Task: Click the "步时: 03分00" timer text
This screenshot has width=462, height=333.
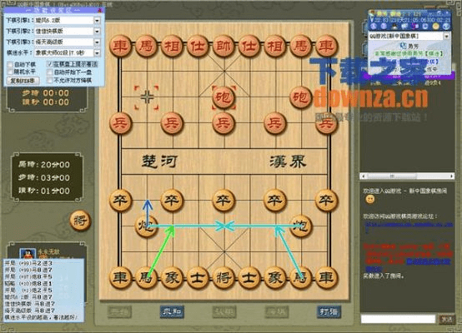Action: [x=44, y=177]
